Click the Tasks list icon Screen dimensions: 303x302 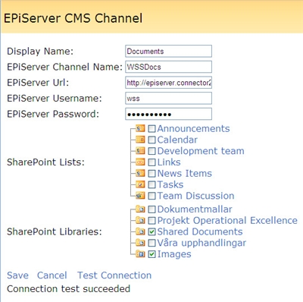pos(140,184)
